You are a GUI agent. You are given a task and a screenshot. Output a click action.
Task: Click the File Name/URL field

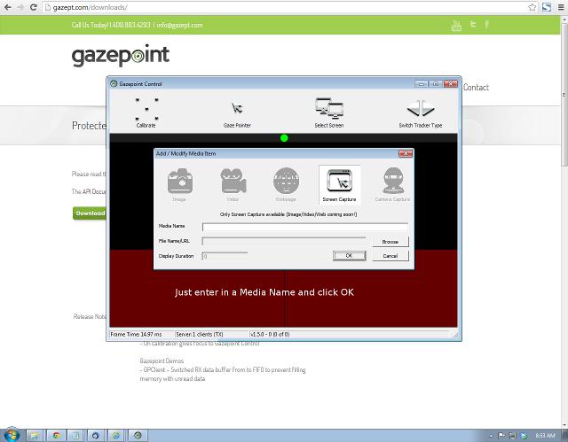click(284, 241)
